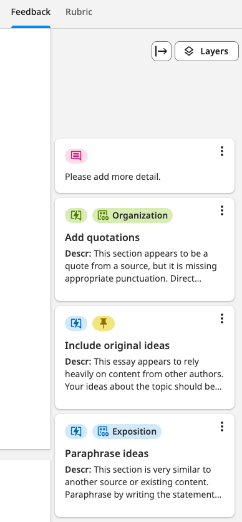This screenshot has height=522, width=242.
Task: Click the Include original ideas title
Action: 117,345
